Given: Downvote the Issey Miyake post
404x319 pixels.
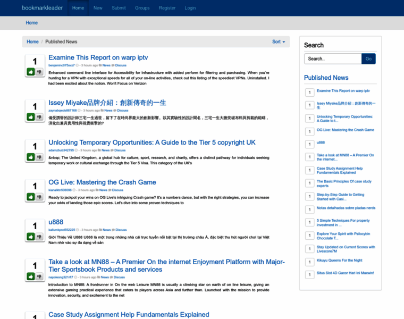Looking at the screenshot, I should click(39, 117).
